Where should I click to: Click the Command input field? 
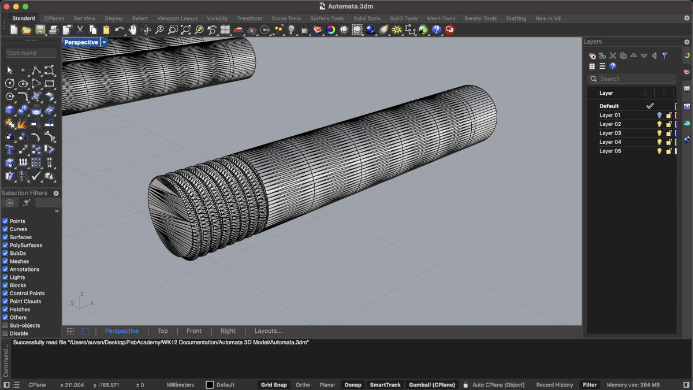[31, 53]
